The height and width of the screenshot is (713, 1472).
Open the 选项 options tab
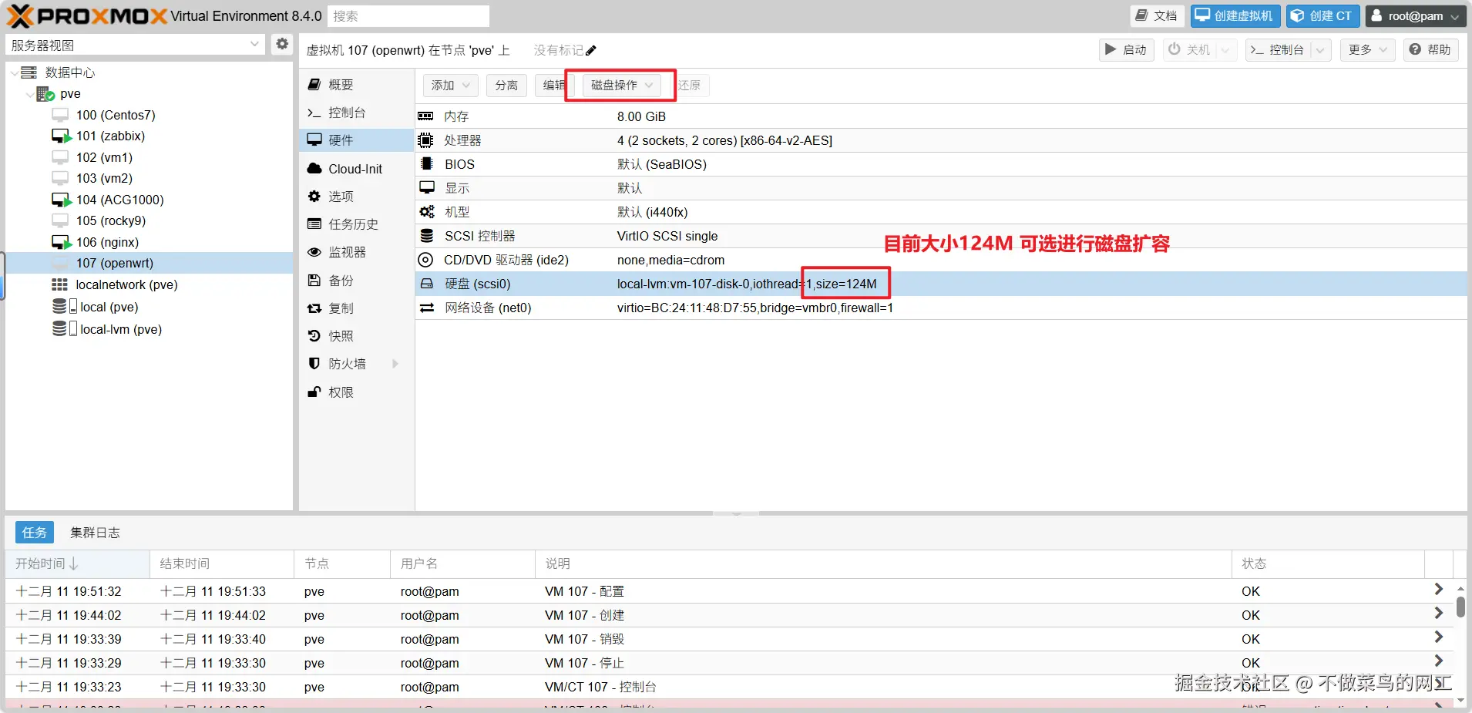point(356,197)
